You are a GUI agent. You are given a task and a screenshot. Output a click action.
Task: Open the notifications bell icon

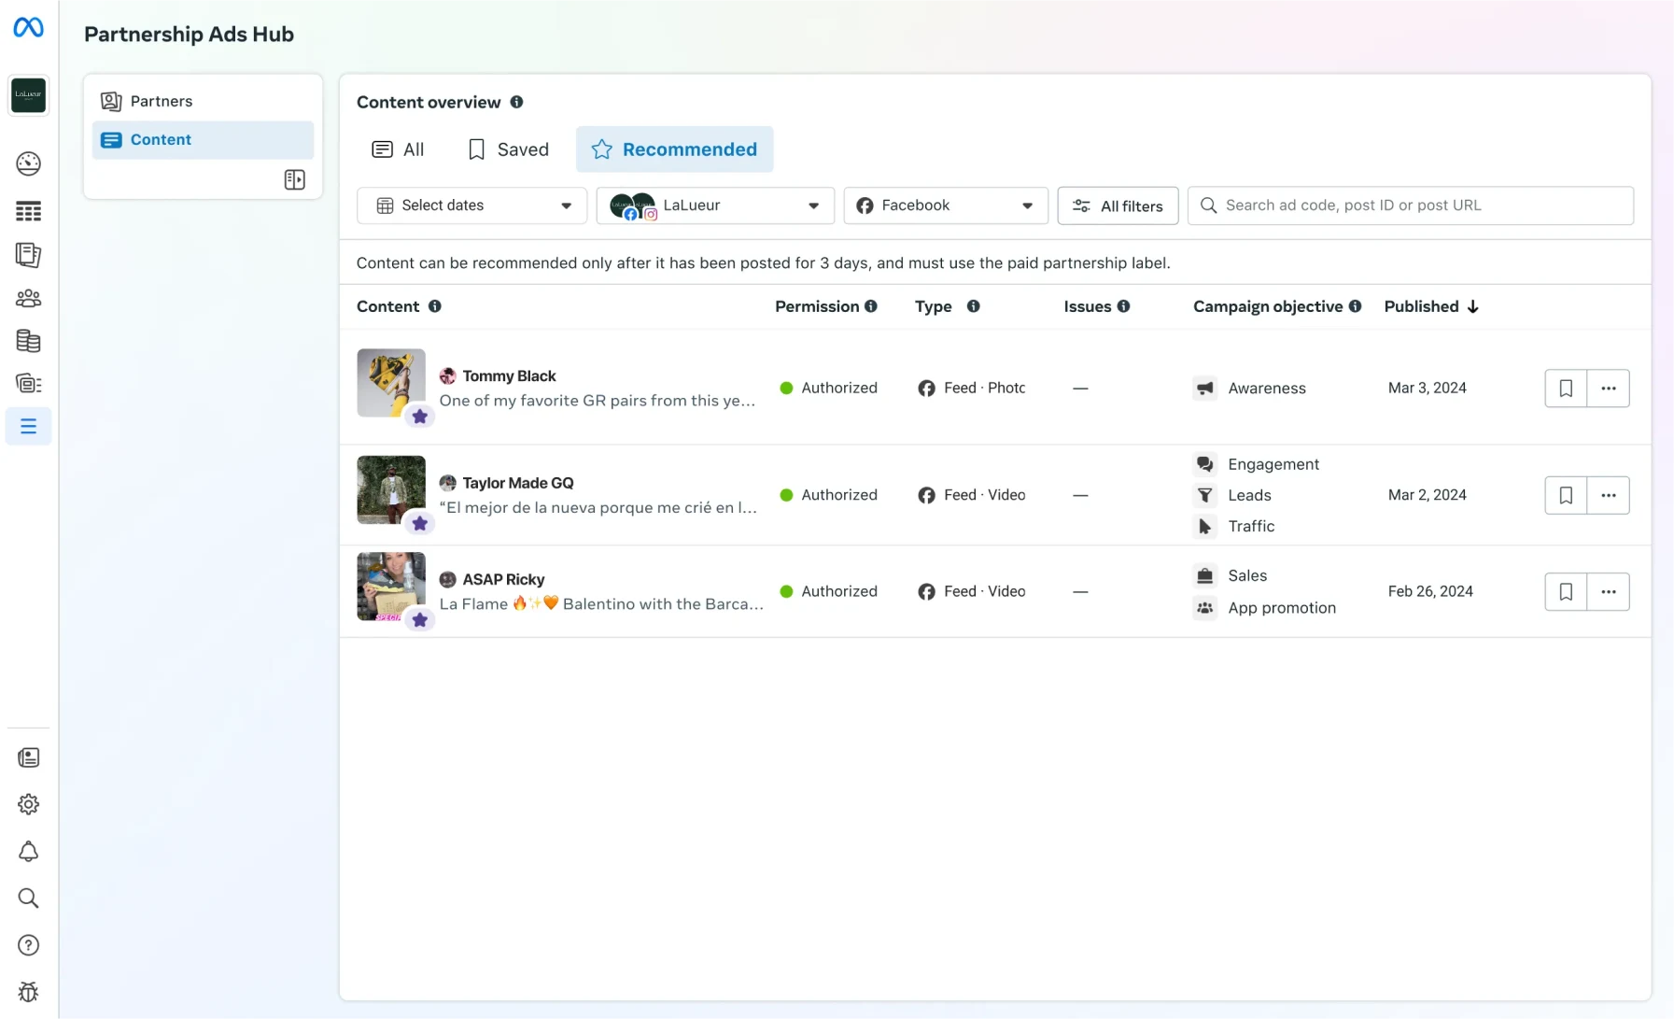28,852
